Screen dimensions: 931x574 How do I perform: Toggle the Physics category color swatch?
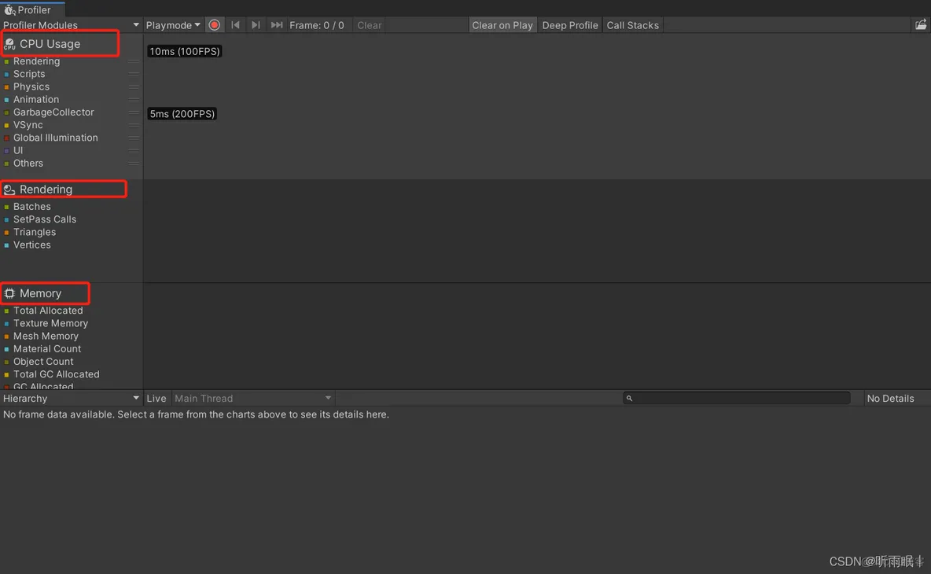(6, 87)
